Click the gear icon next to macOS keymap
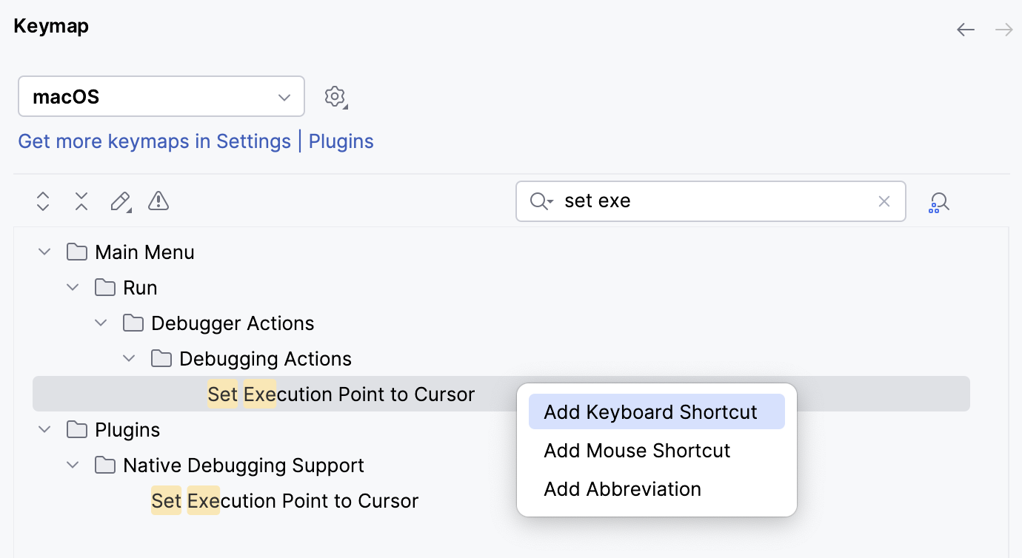Screen dimensions: 1022x558 [x=334, y=96]
